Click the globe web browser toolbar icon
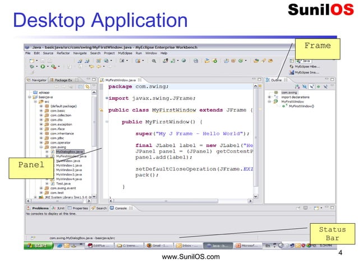The height and width of the screenshot is (268, 358). (x=183, y=61)
